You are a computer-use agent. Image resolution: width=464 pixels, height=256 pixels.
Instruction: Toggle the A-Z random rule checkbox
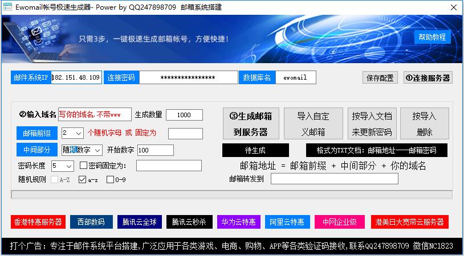tap(54, 180)
